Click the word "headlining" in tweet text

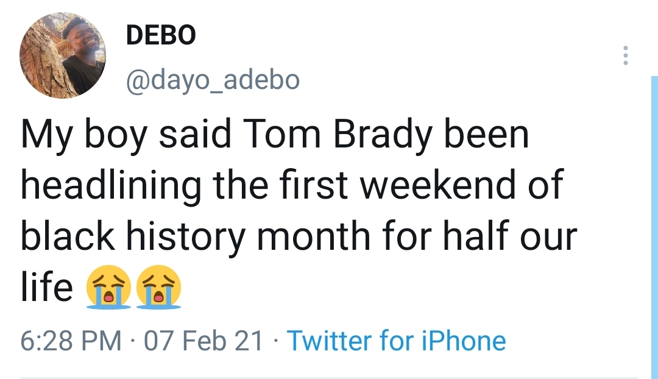point(111,186)
